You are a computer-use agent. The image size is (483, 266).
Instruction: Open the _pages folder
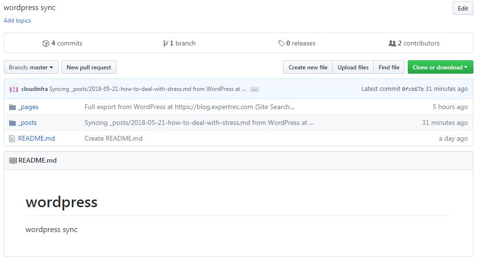(x=28, y=107)
